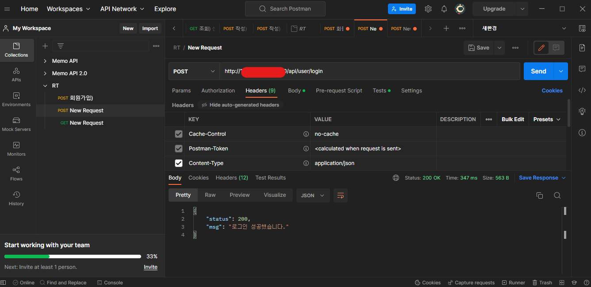Search within the response body
The height and width of the screenshot is (287, 591).
pyautogui.click(x=557, y=195)
